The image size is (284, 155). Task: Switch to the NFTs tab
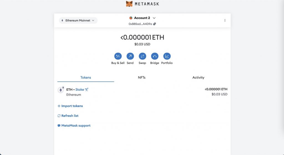[x=142, y=78]
